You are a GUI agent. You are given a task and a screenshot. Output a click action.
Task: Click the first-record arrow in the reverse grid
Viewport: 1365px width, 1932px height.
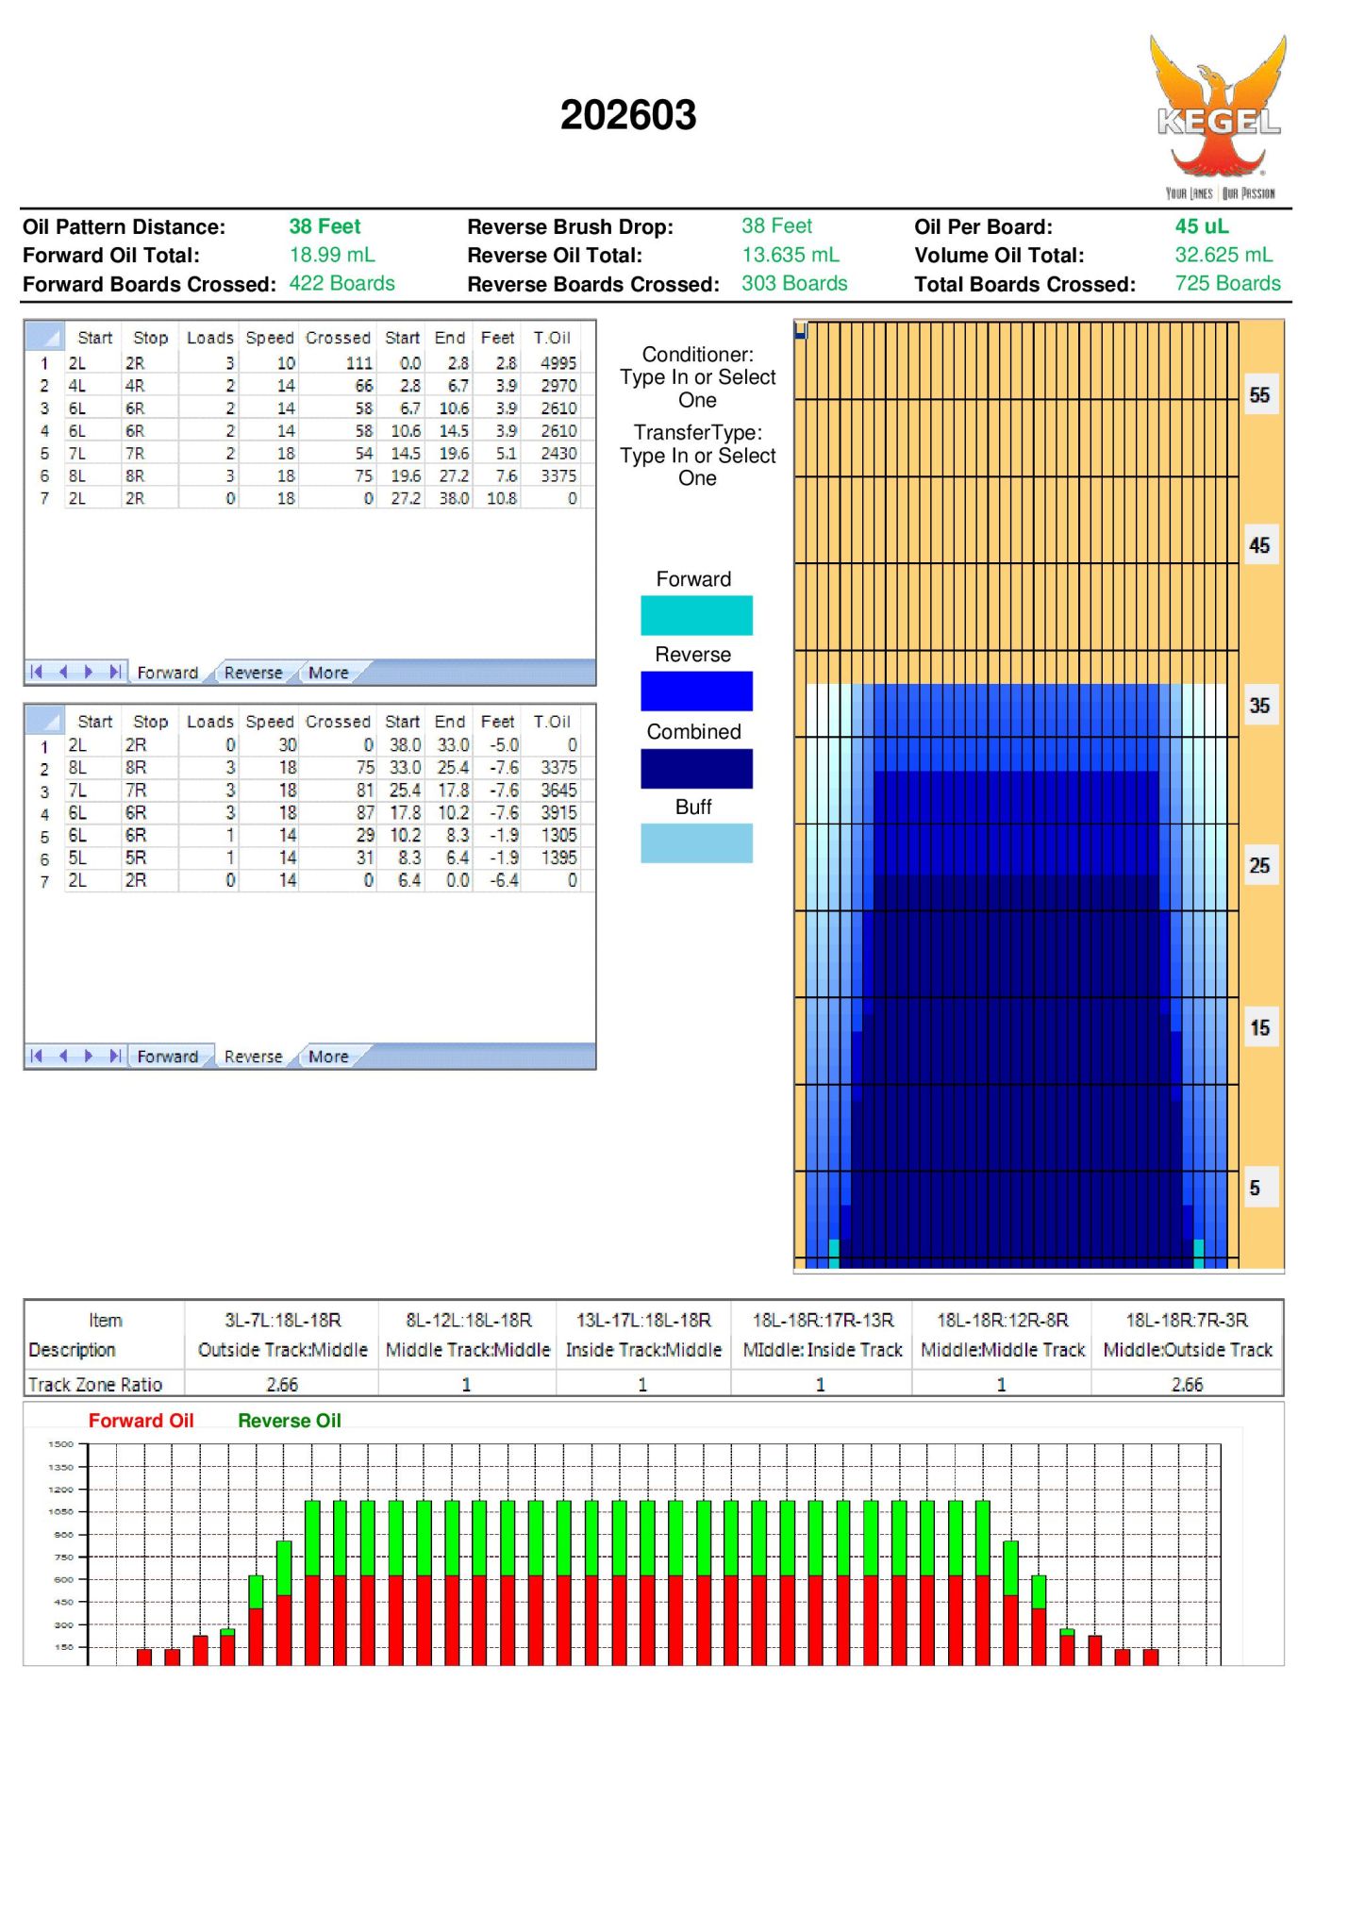pos(37,1056)
